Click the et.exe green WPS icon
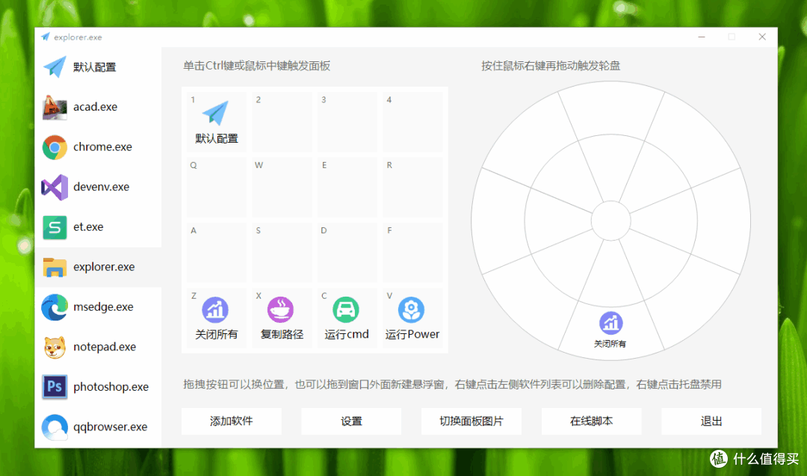 point(55,226)
